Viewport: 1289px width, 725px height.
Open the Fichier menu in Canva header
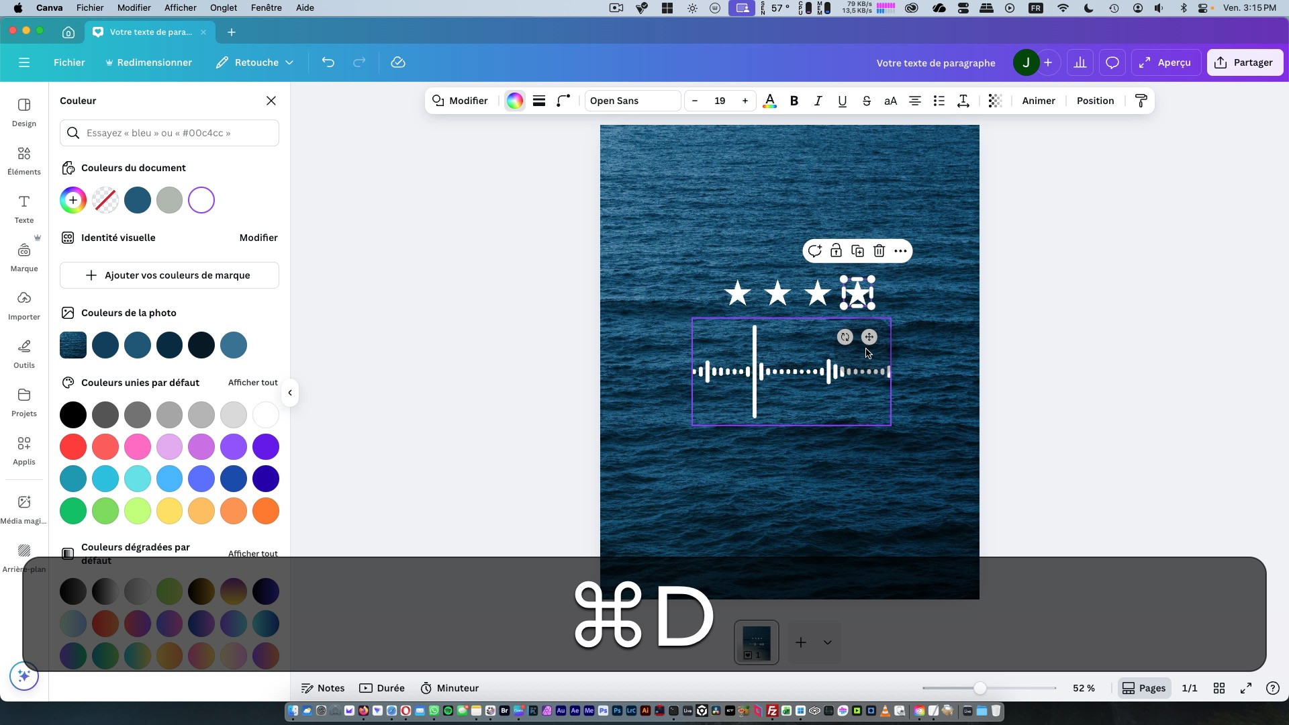coord(69,62)
